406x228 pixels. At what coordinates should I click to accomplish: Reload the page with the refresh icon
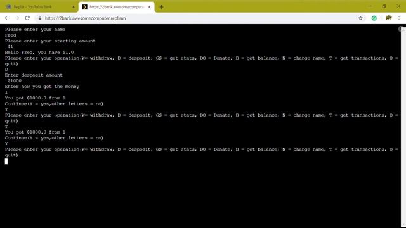pos(27,18)
